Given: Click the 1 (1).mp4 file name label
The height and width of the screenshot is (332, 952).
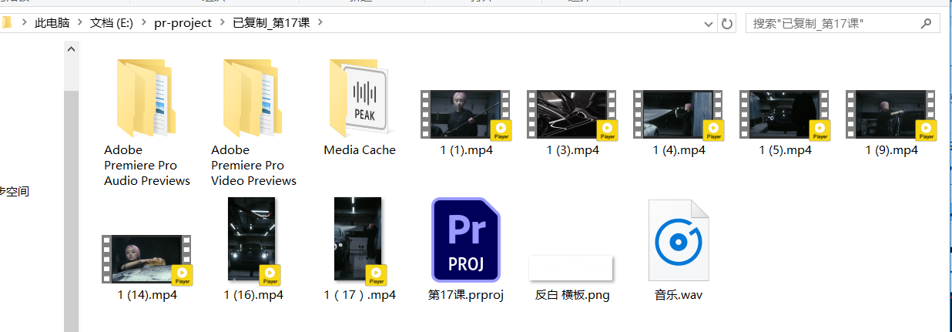Looking at the screenshot, I should coord(466,150).
